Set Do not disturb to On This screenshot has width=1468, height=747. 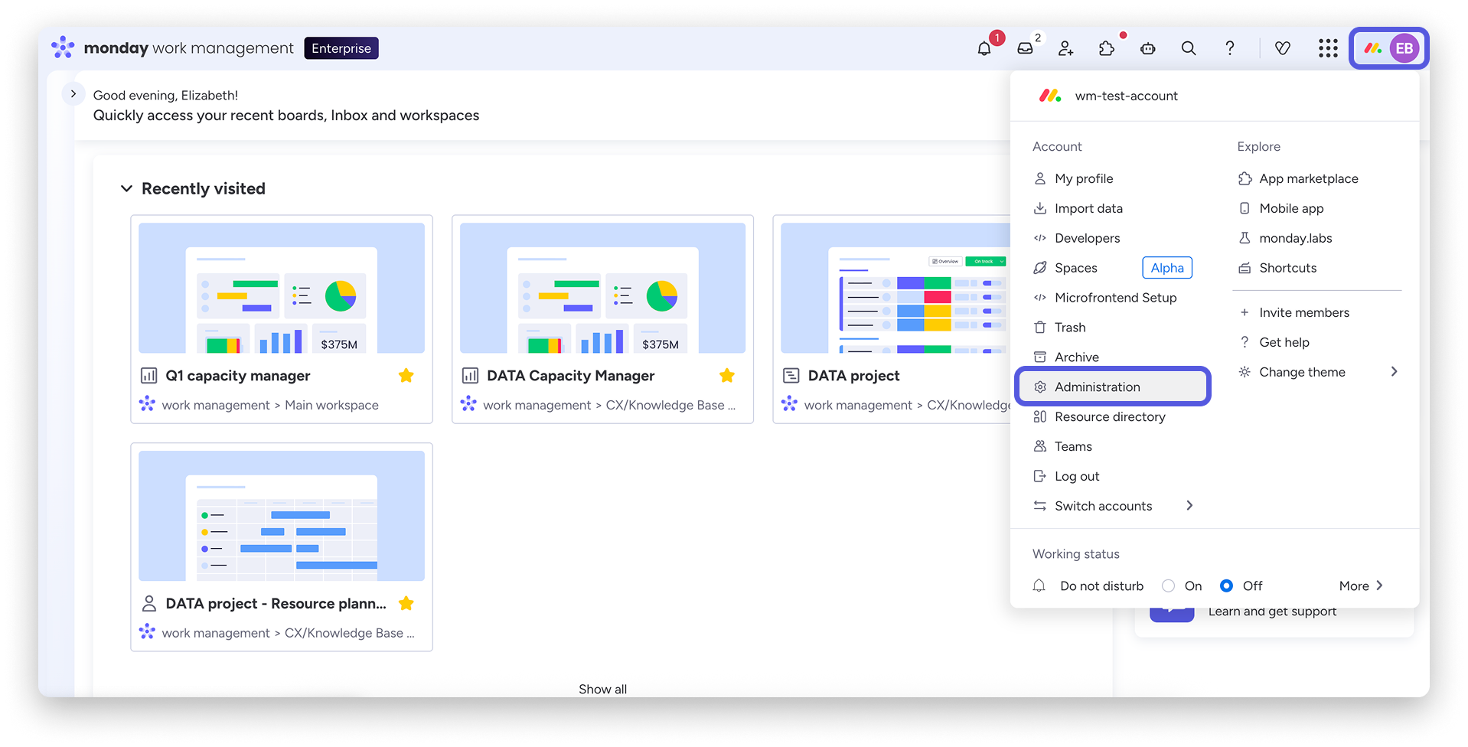1168,586
